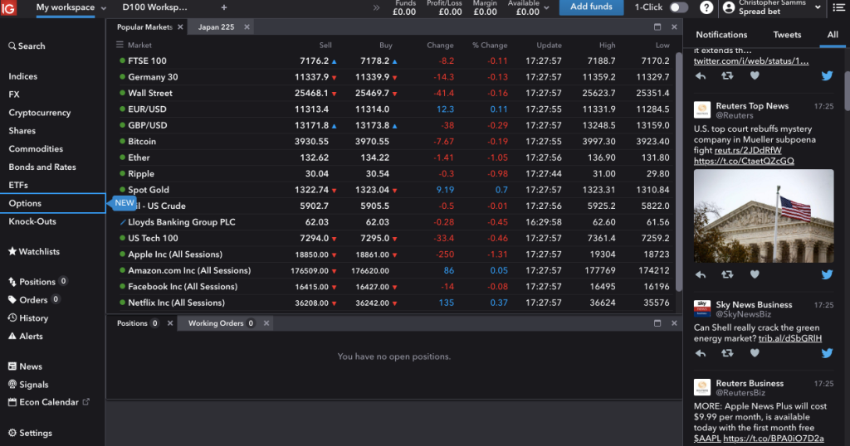Click the market list hamburger icon
Image resolution: width=850 pixels, height=446 pixels.
pos(120,46)
